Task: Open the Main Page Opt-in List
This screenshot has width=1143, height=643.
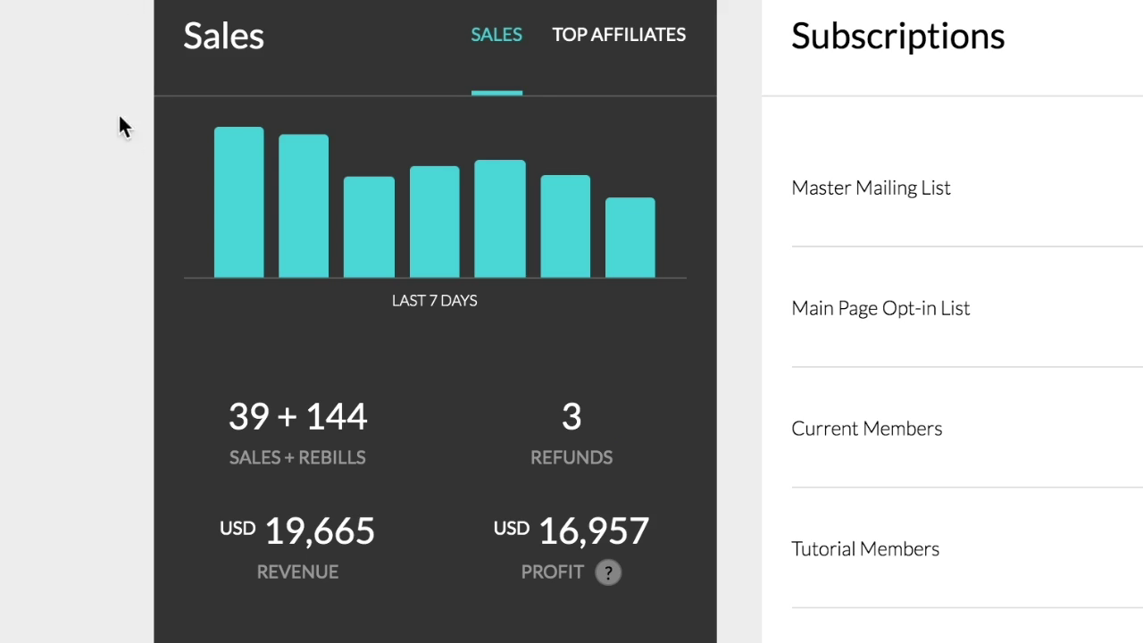Action: (880, 308)
